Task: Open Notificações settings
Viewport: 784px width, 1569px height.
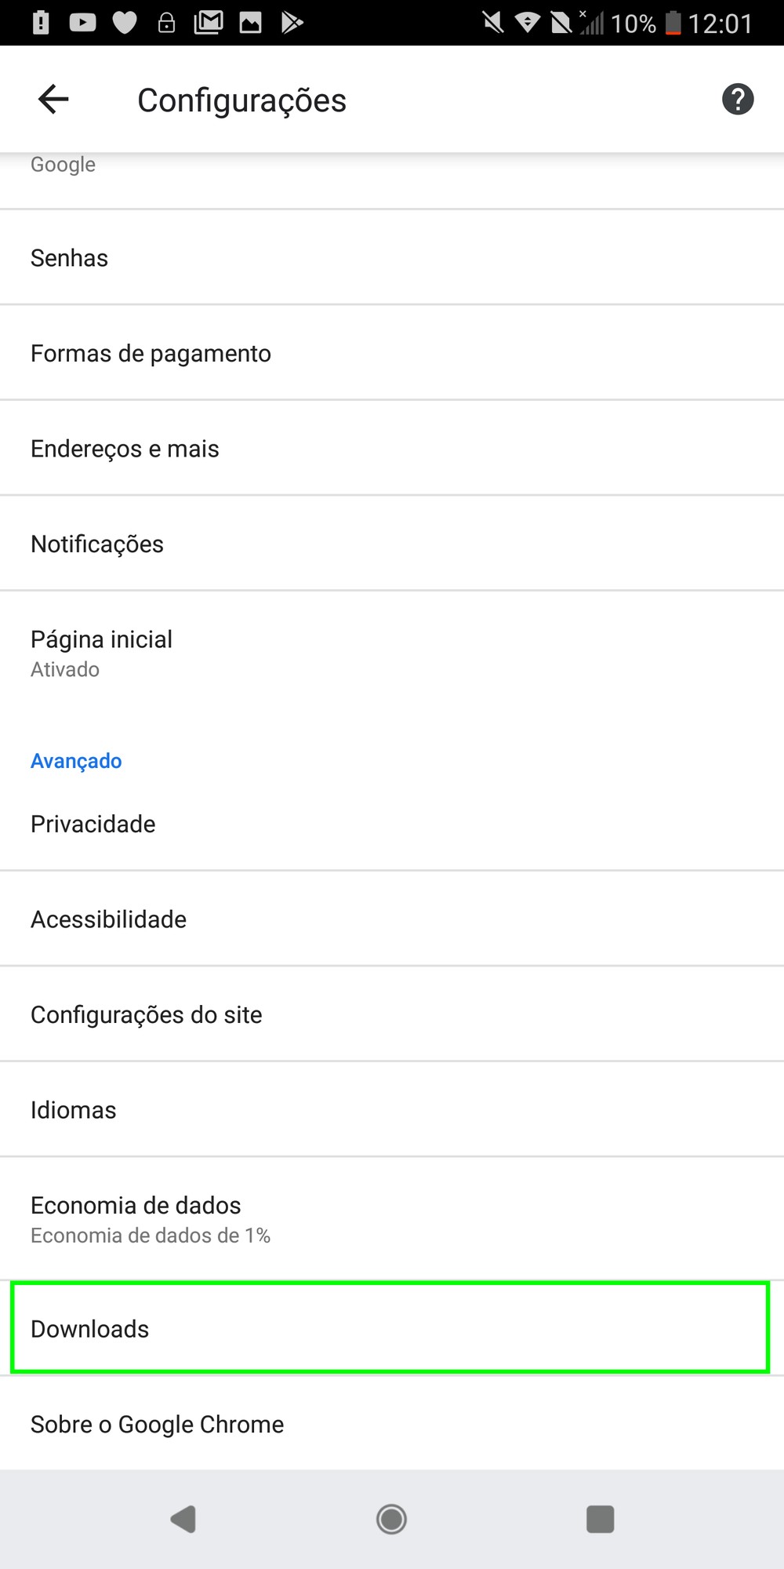Action: (392, 544)
